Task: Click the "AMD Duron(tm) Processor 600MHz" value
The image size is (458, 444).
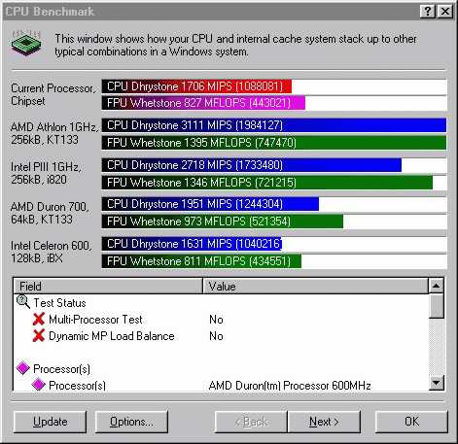Action: (290, 386)
